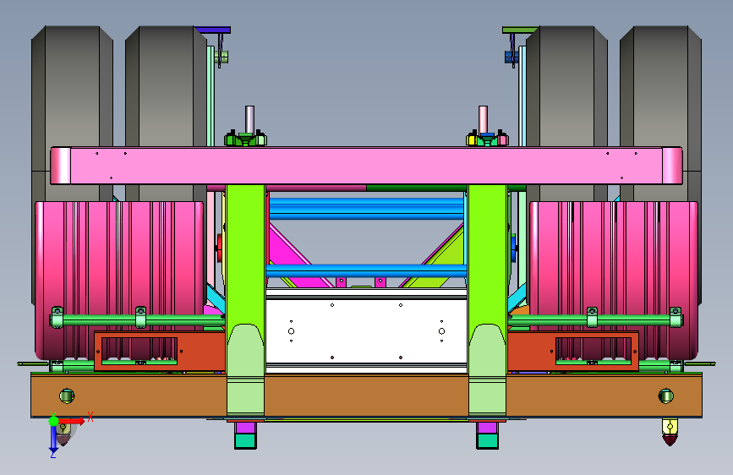Select the blue flat plate at top left

coord(212,30)
